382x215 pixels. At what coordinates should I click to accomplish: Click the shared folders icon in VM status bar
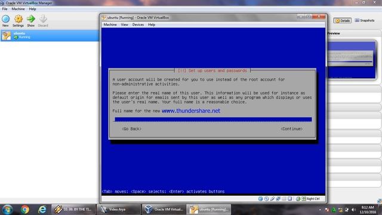point(284,199)
